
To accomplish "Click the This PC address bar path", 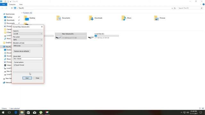I will pos(21,8).
